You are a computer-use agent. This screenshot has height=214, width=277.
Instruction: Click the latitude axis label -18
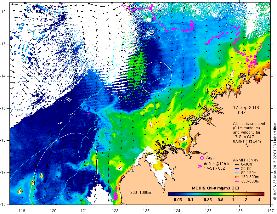point(3,205)
